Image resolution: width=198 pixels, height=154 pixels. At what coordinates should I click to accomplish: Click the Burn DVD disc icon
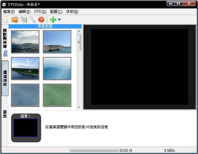(x=41, y=20)
